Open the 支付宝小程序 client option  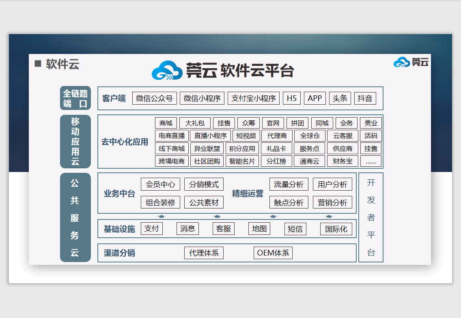tap(254, 98)
